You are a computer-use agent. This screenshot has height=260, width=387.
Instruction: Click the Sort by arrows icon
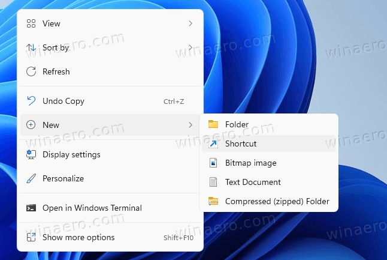pos(31,47)
